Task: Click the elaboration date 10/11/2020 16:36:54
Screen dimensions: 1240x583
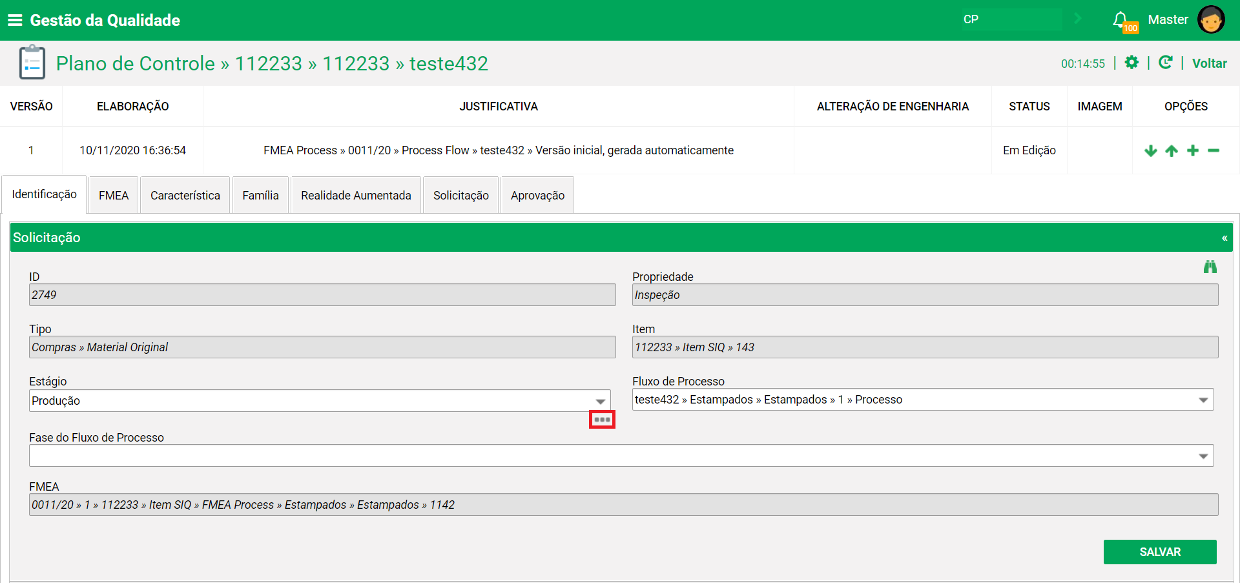Action: (132, 150)
